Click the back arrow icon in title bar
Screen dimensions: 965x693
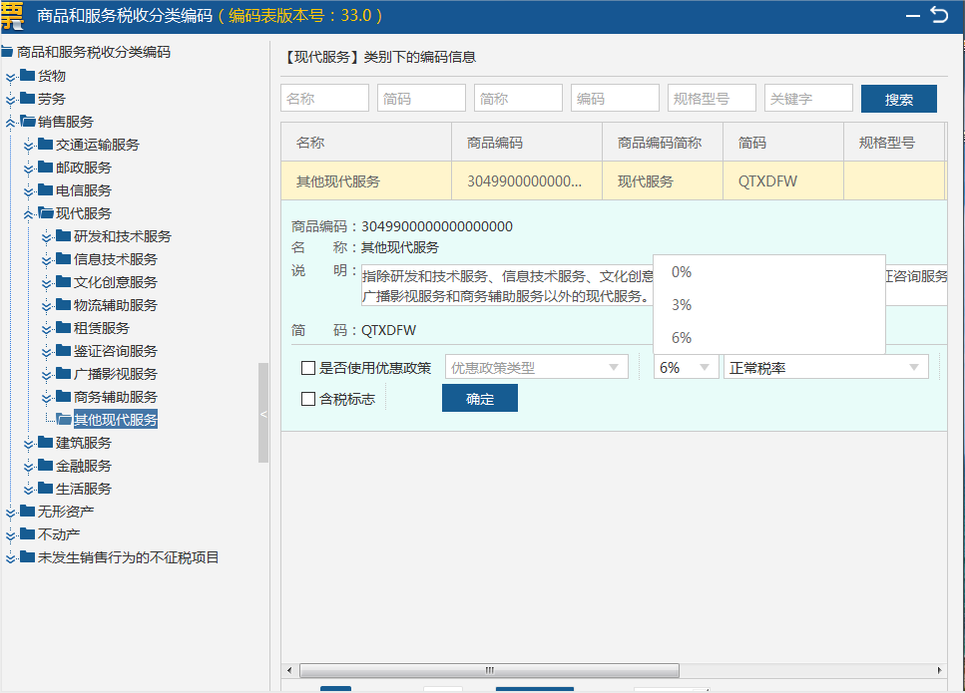pyautogui.click(x=939, y=14)
